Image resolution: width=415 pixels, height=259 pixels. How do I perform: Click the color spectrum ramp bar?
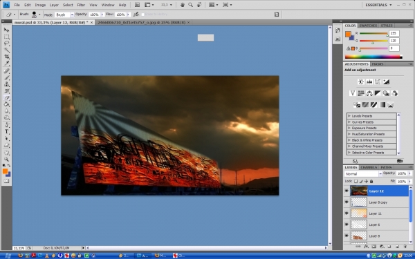point(373,57)
